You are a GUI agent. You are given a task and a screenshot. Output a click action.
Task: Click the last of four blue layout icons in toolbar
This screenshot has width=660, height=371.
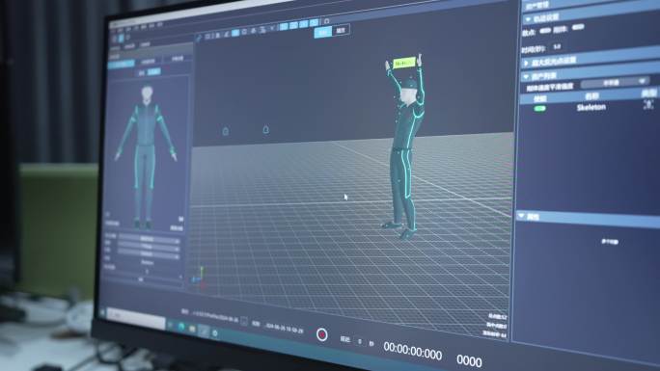(314, 23)
